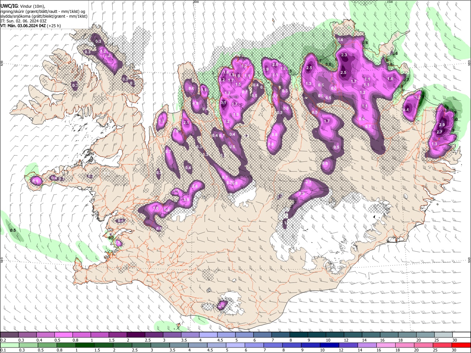The image size is (471, 353).
Task: Click the 'VT: Mán. 03.06.2024 04Z (+25 h)' line
Action: (x=31, y=26)
